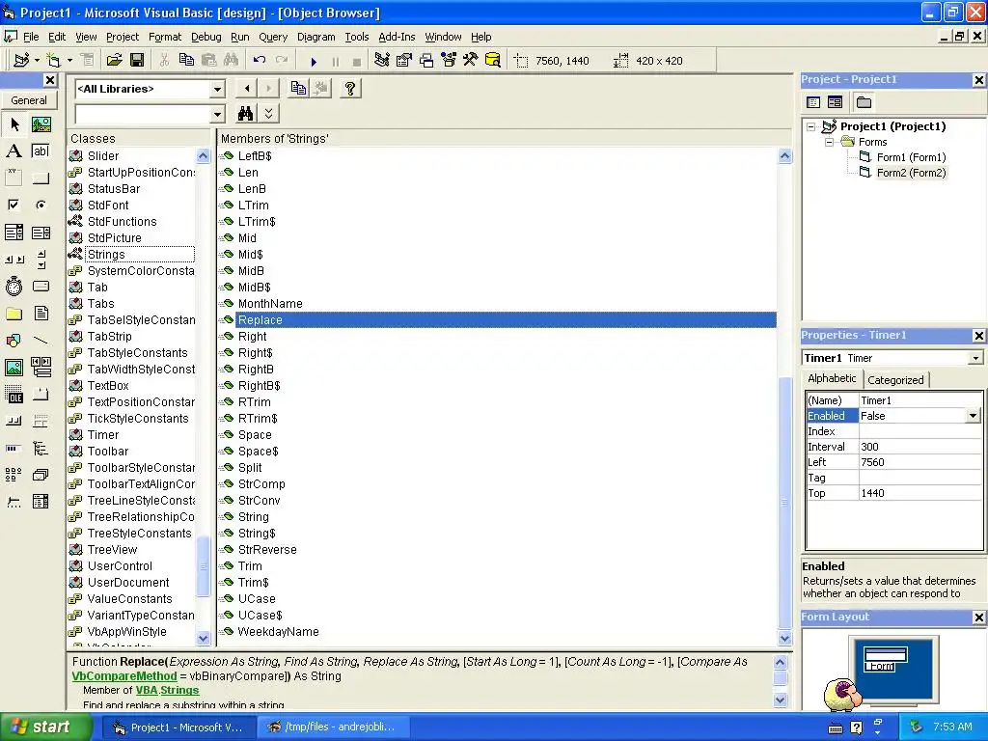
Task: Select Form1 (Form1) in project tree
Action: (911, 157)
